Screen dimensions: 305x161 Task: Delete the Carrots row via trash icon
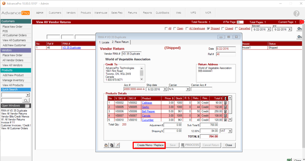point(225,115)
